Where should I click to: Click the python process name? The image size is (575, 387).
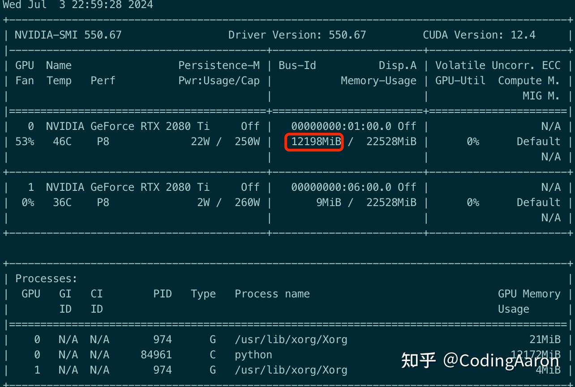tap(253, 355)
